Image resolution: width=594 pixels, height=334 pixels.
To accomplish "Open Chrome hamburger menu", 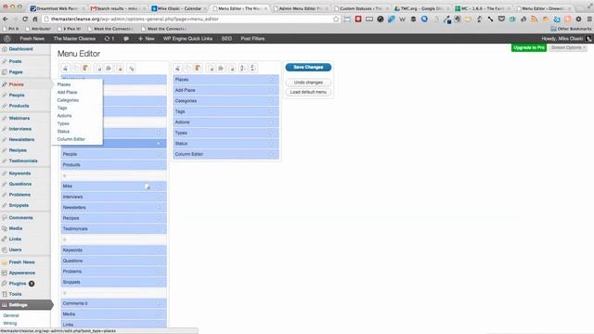I will tap(589, 19).
